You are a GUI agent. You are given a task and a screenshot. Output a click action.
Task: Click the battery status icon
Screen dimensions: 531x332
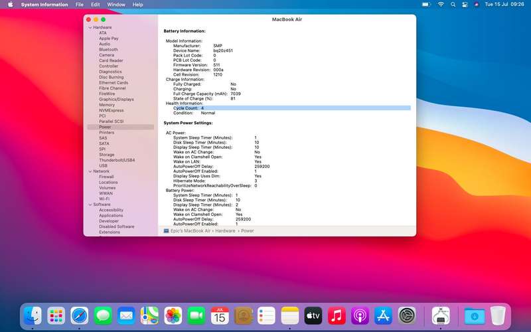[426, 5]
